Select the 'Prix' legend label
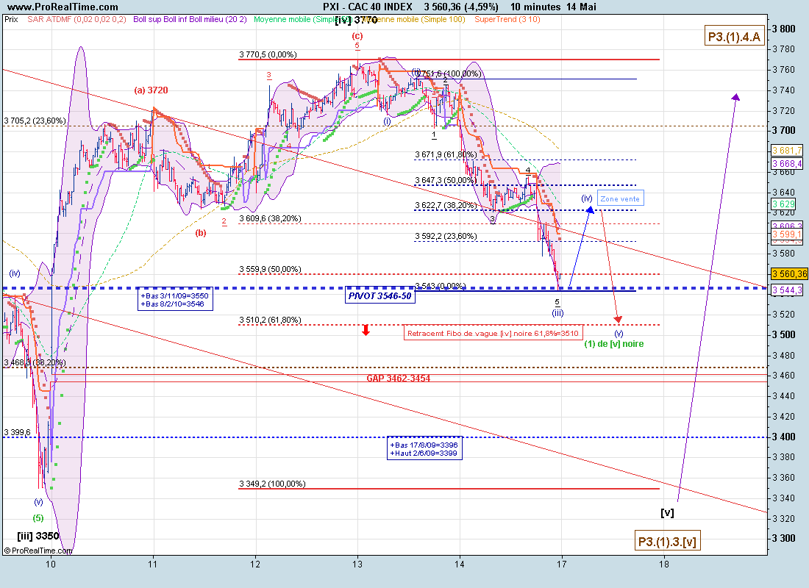Image resolution: width=809 pixels, height=588 pixels. coord(11,19)
